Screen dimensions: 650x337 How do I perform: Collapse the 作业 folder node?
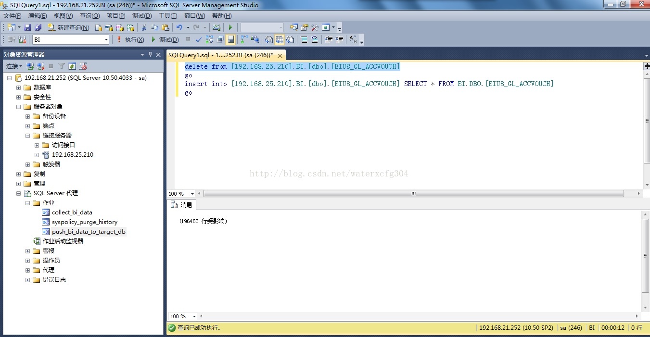[x=28, y=203]
